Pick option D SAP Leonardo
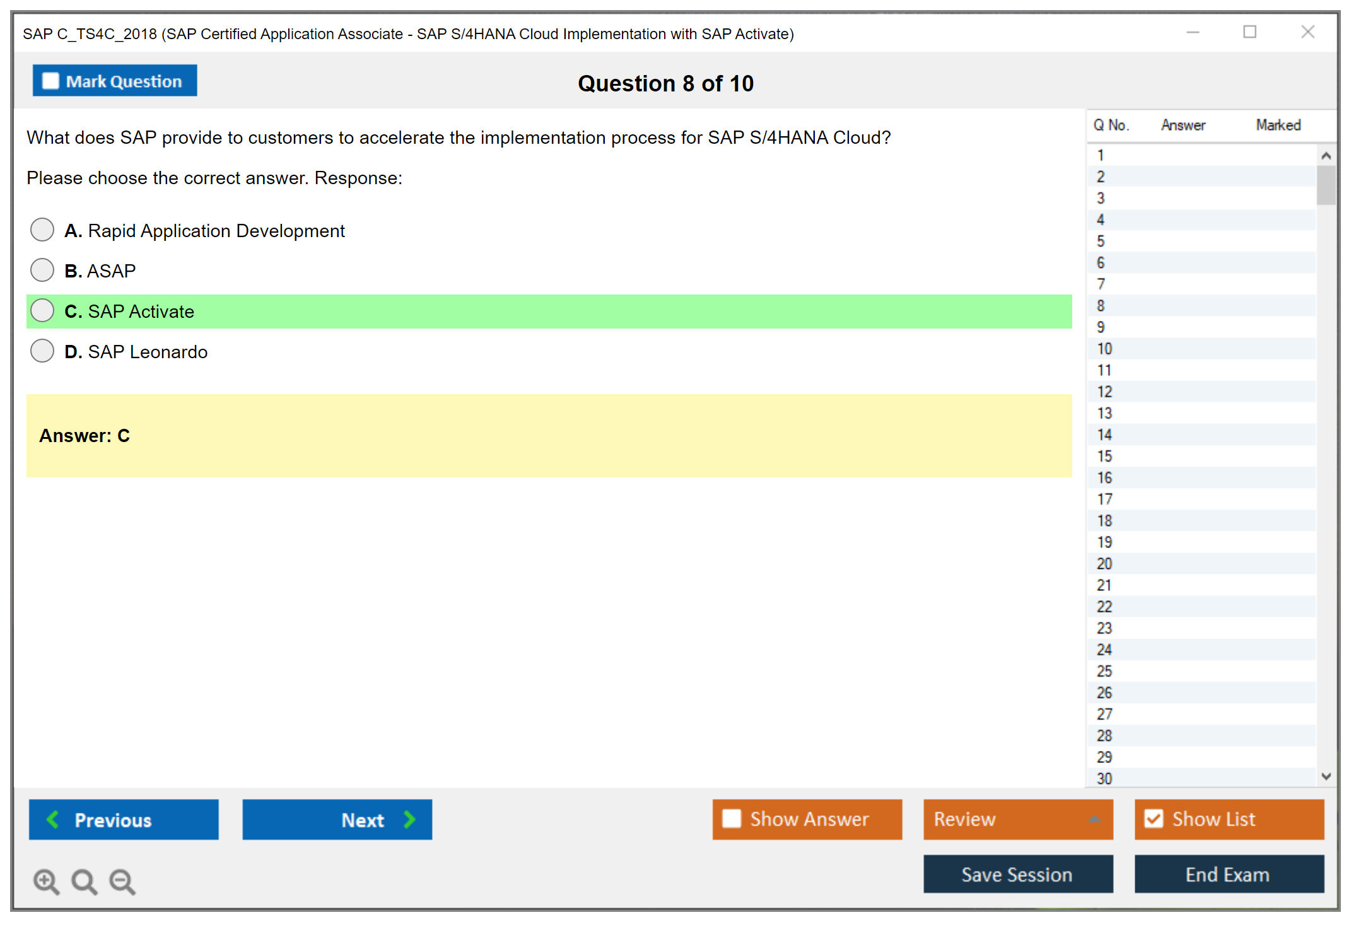The image size is (1356, 927). tap(42, 351)
